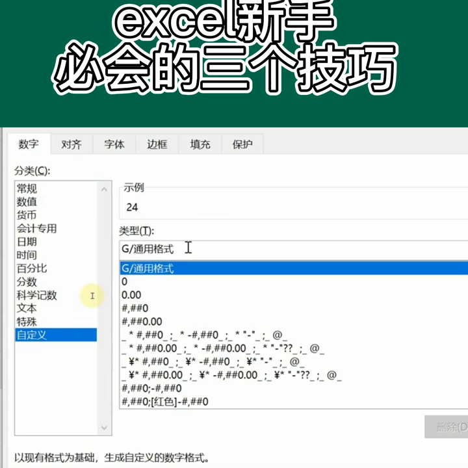The width and height of the screenshot is (468, 468).
Task: Select the 数字 tab
Action: tap(29, 144)
